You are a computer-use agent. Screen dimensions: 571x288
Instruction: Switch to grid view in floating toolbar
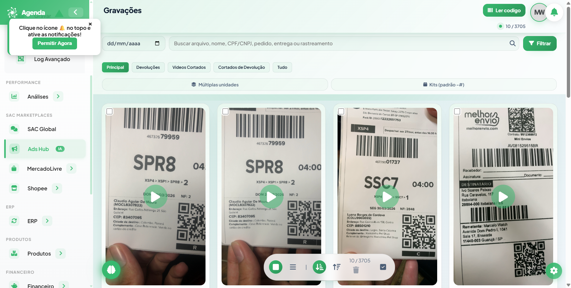276,267
